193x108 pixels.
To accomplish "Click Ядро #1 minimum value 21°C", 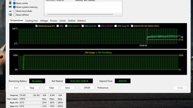I will coord(44,106).
